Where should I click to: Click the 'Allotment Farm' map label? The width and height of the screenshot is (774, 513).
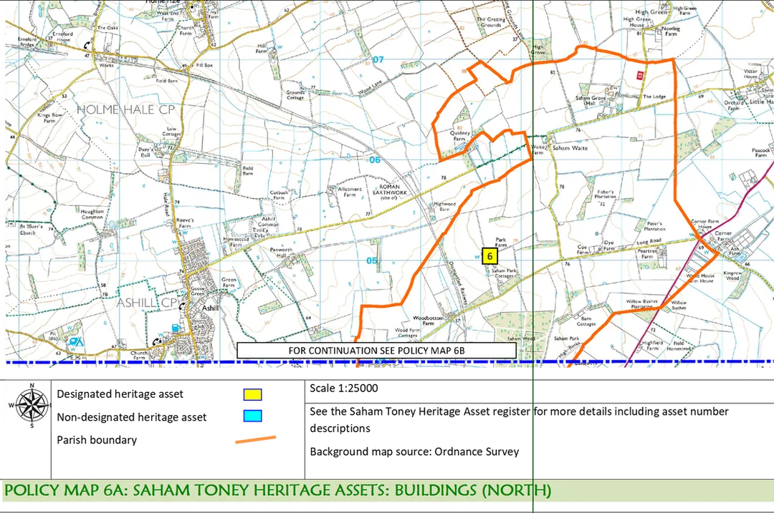(x=350, y=192)
